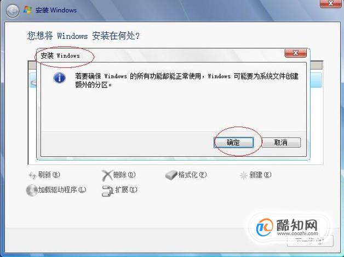This screenshot has height=257, width=344.
Task: Click the blue info icon in dialog
Action: pos(60,78)
